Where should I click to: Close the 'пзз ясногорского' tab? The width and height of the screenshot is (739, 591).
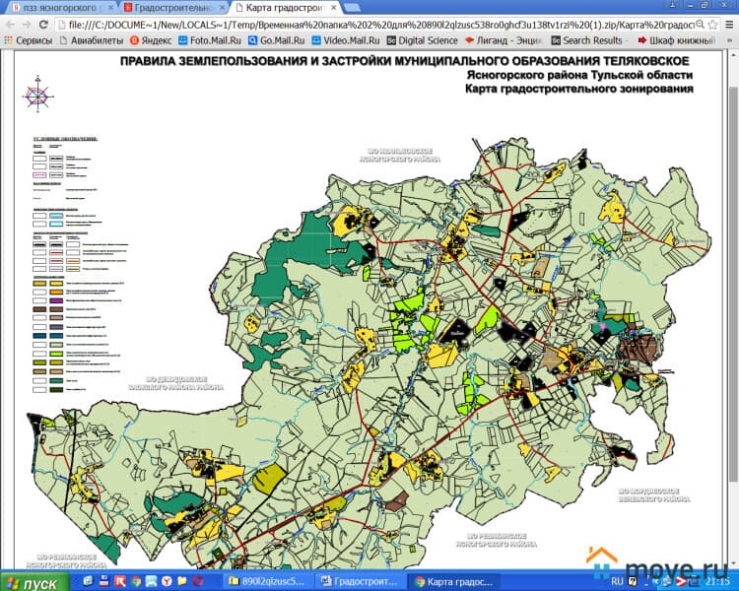(110, 8)
